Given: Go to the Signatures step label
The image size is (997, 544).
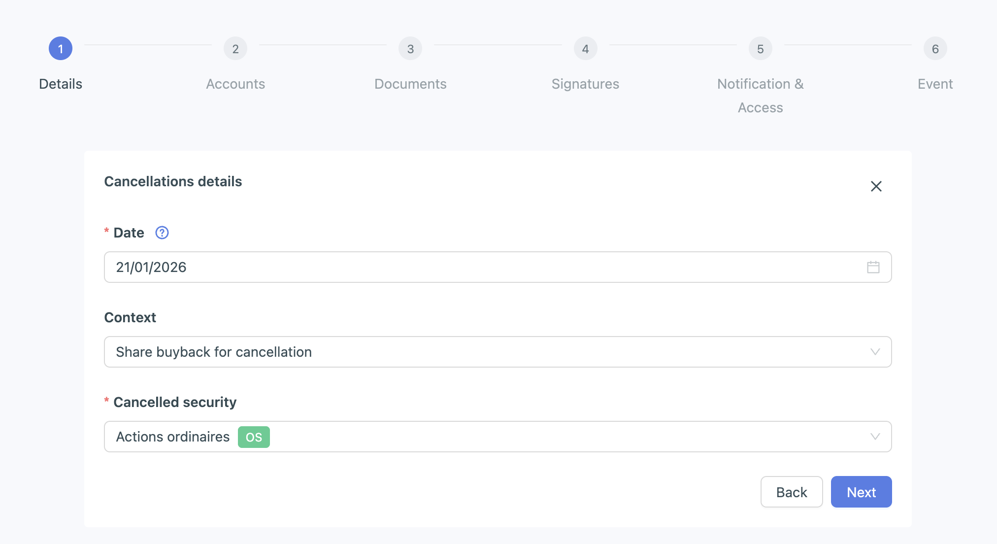Looking at the screenshot, I should [x=585, y=84].
